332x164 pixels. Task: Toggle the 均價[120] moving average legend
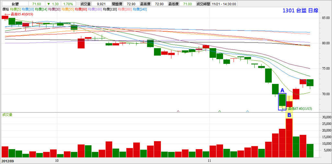(110, 9)
